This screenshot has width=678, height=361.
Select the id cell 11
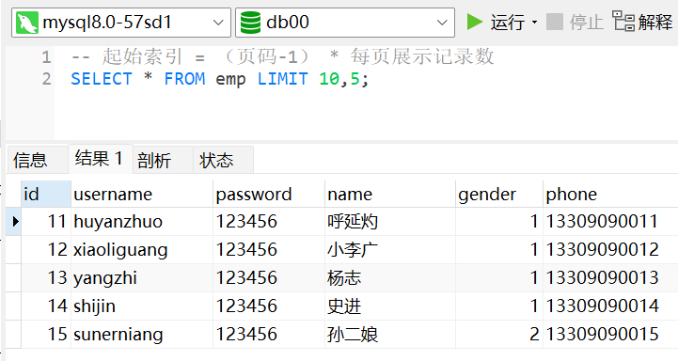(46, 221)
